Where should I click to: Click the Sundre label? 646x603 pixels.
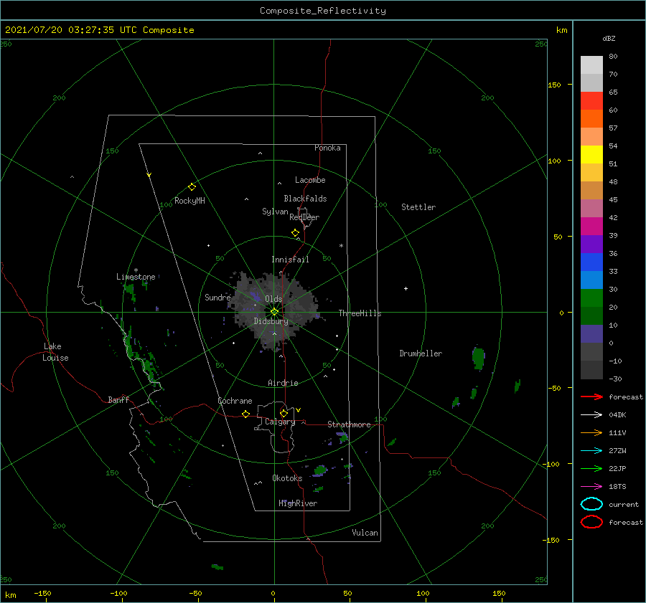click(217, 297)
